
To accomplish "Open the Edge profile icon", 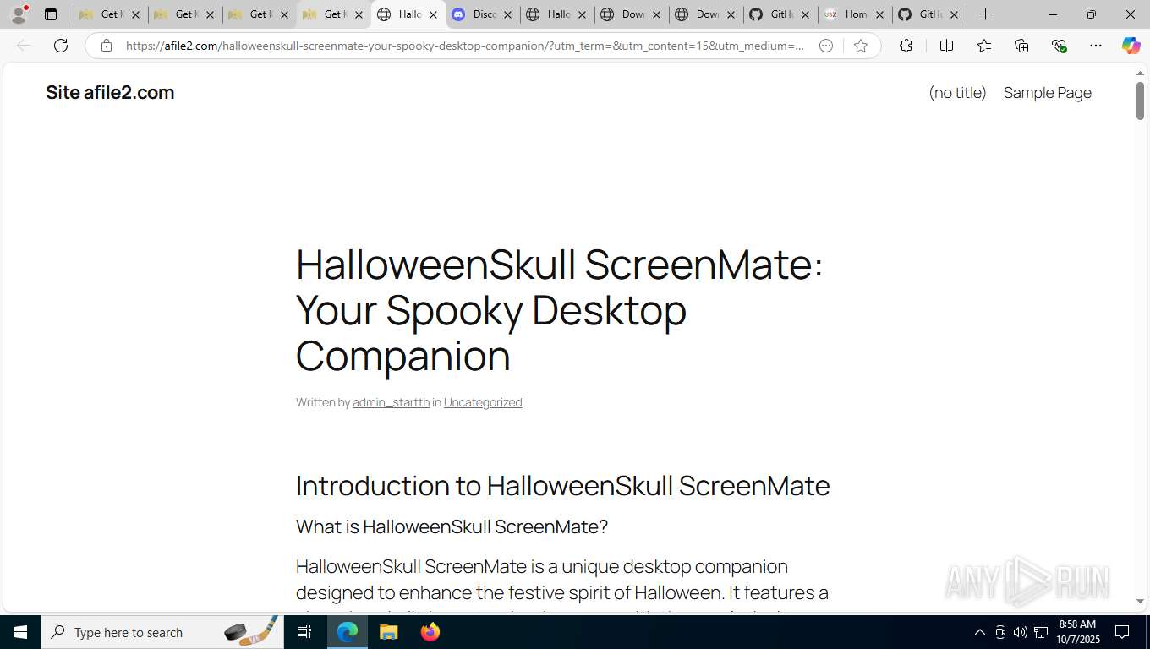I will [19, 14].
